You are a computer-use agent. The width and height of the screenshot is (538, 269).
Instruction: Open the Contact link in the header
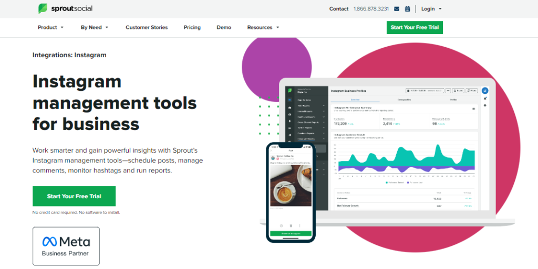coord(339,9)
